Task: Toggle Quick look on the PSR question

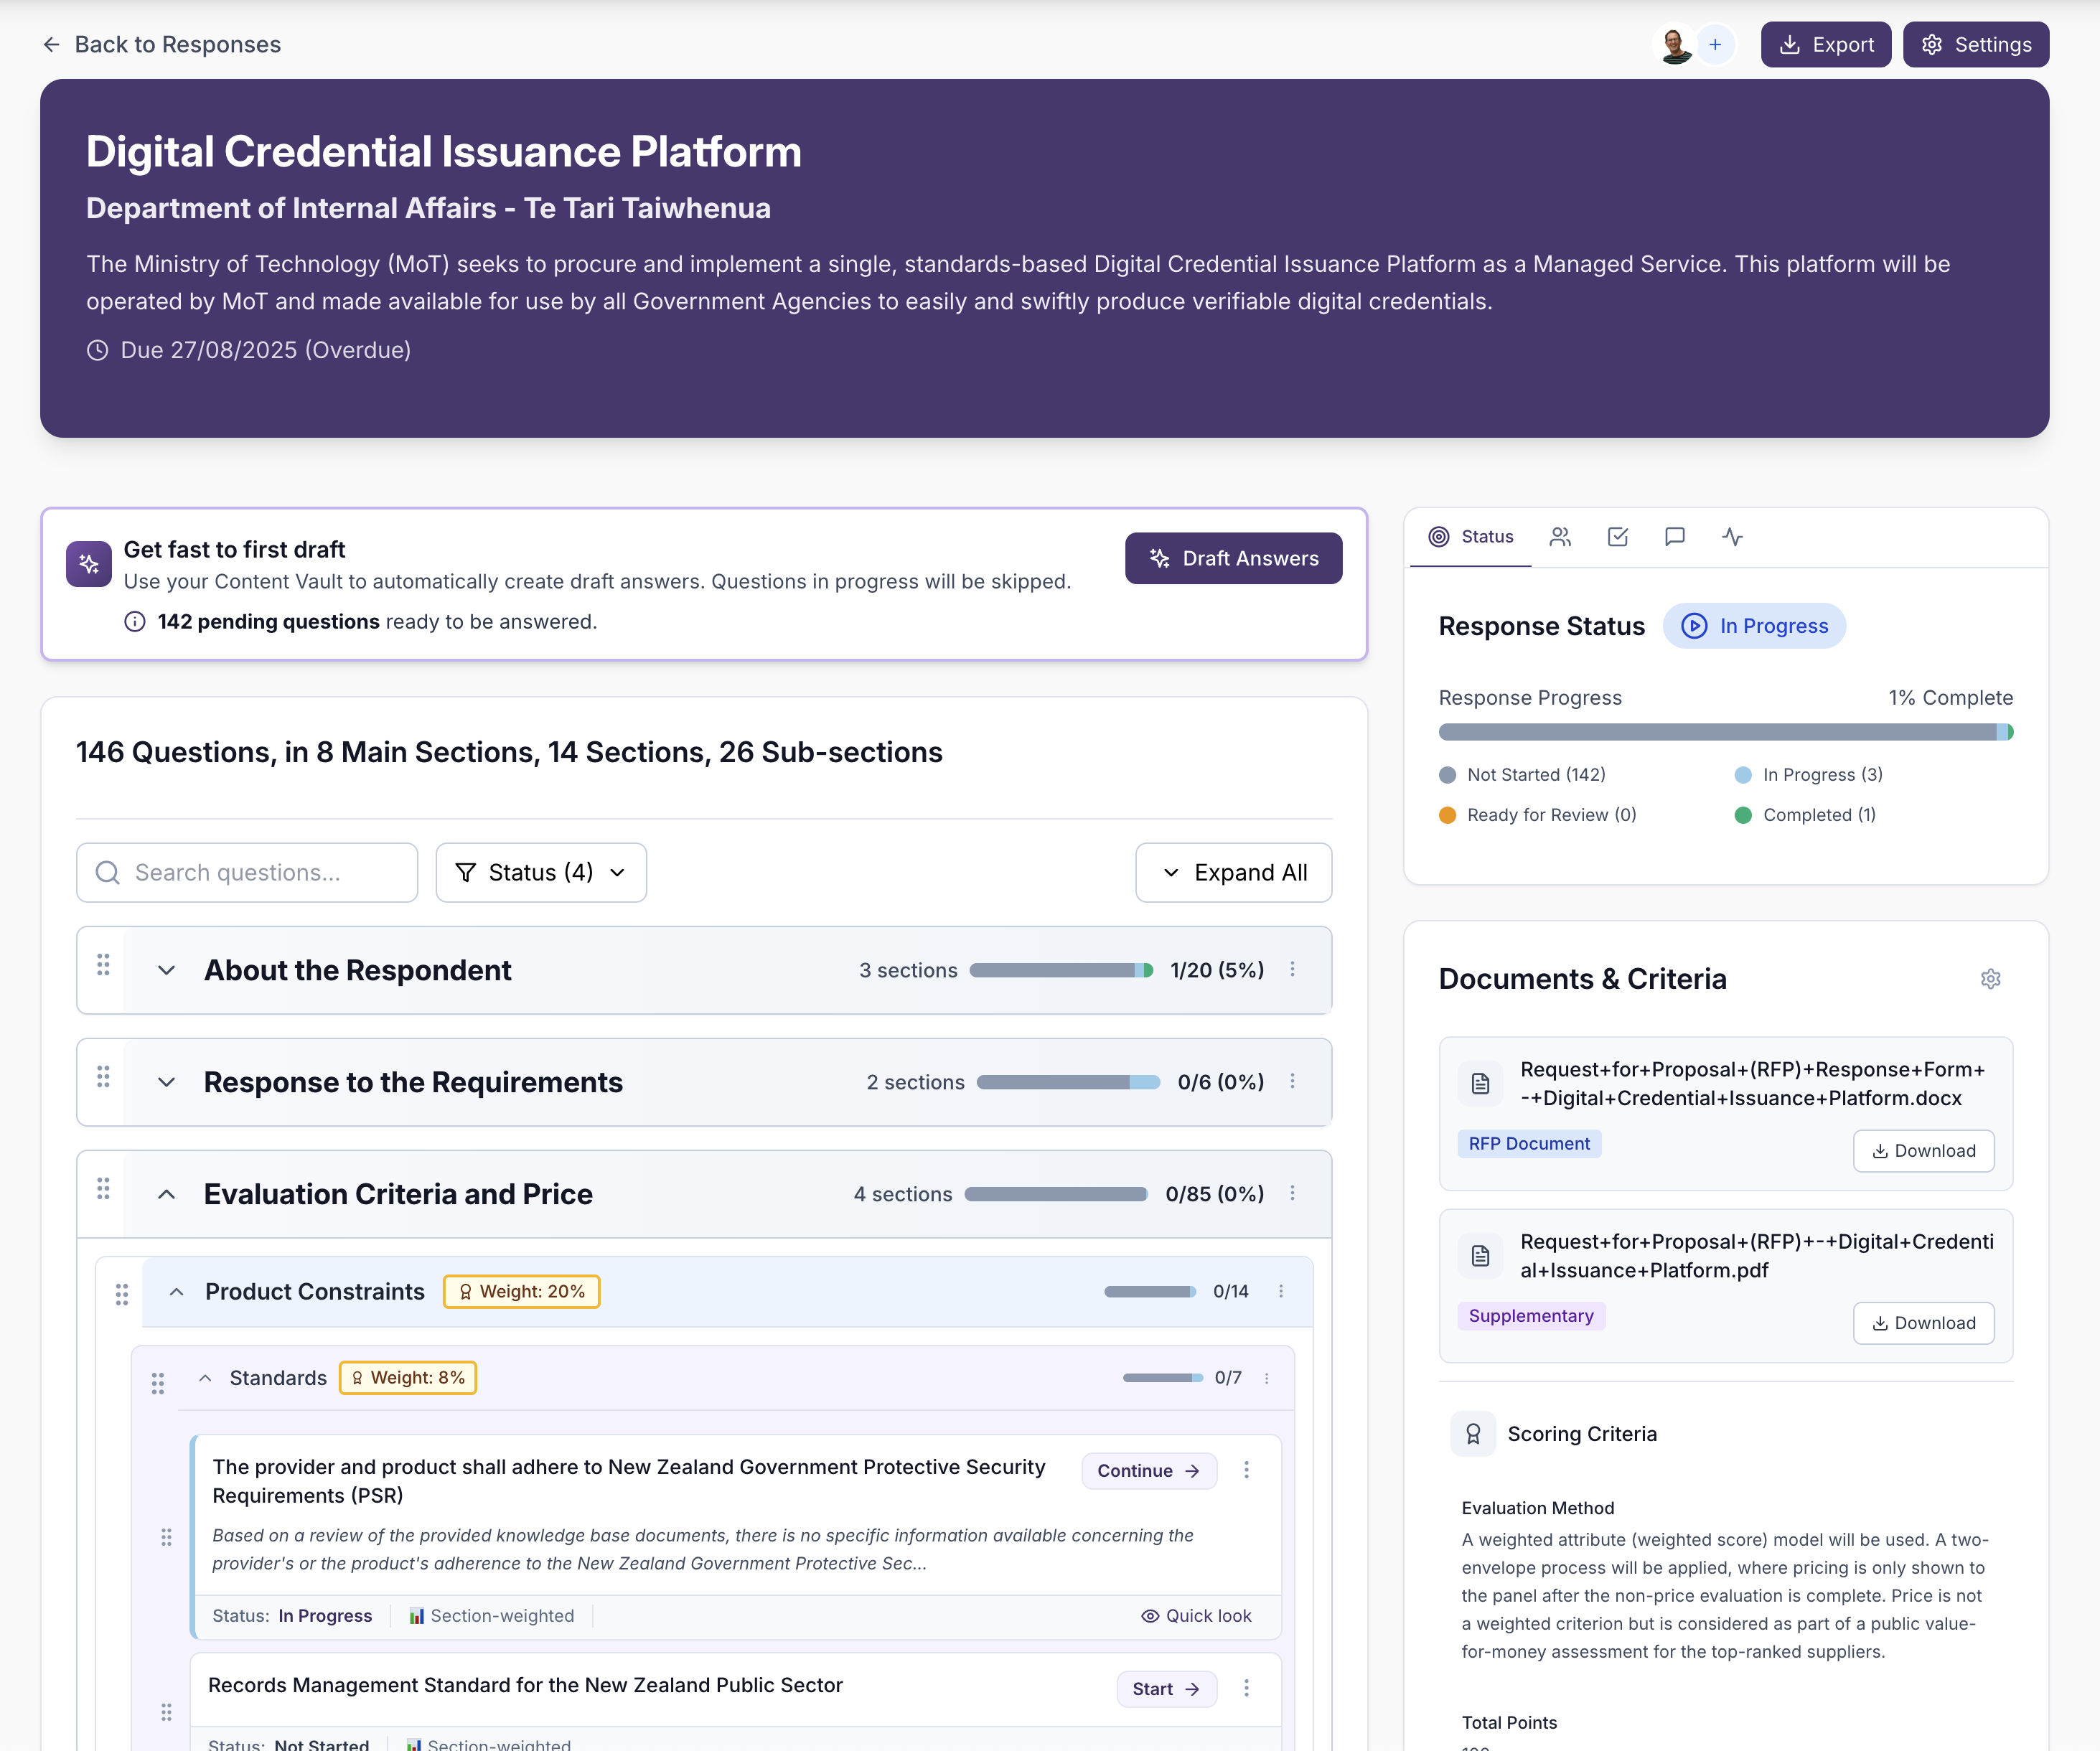Action: 1196,1615
